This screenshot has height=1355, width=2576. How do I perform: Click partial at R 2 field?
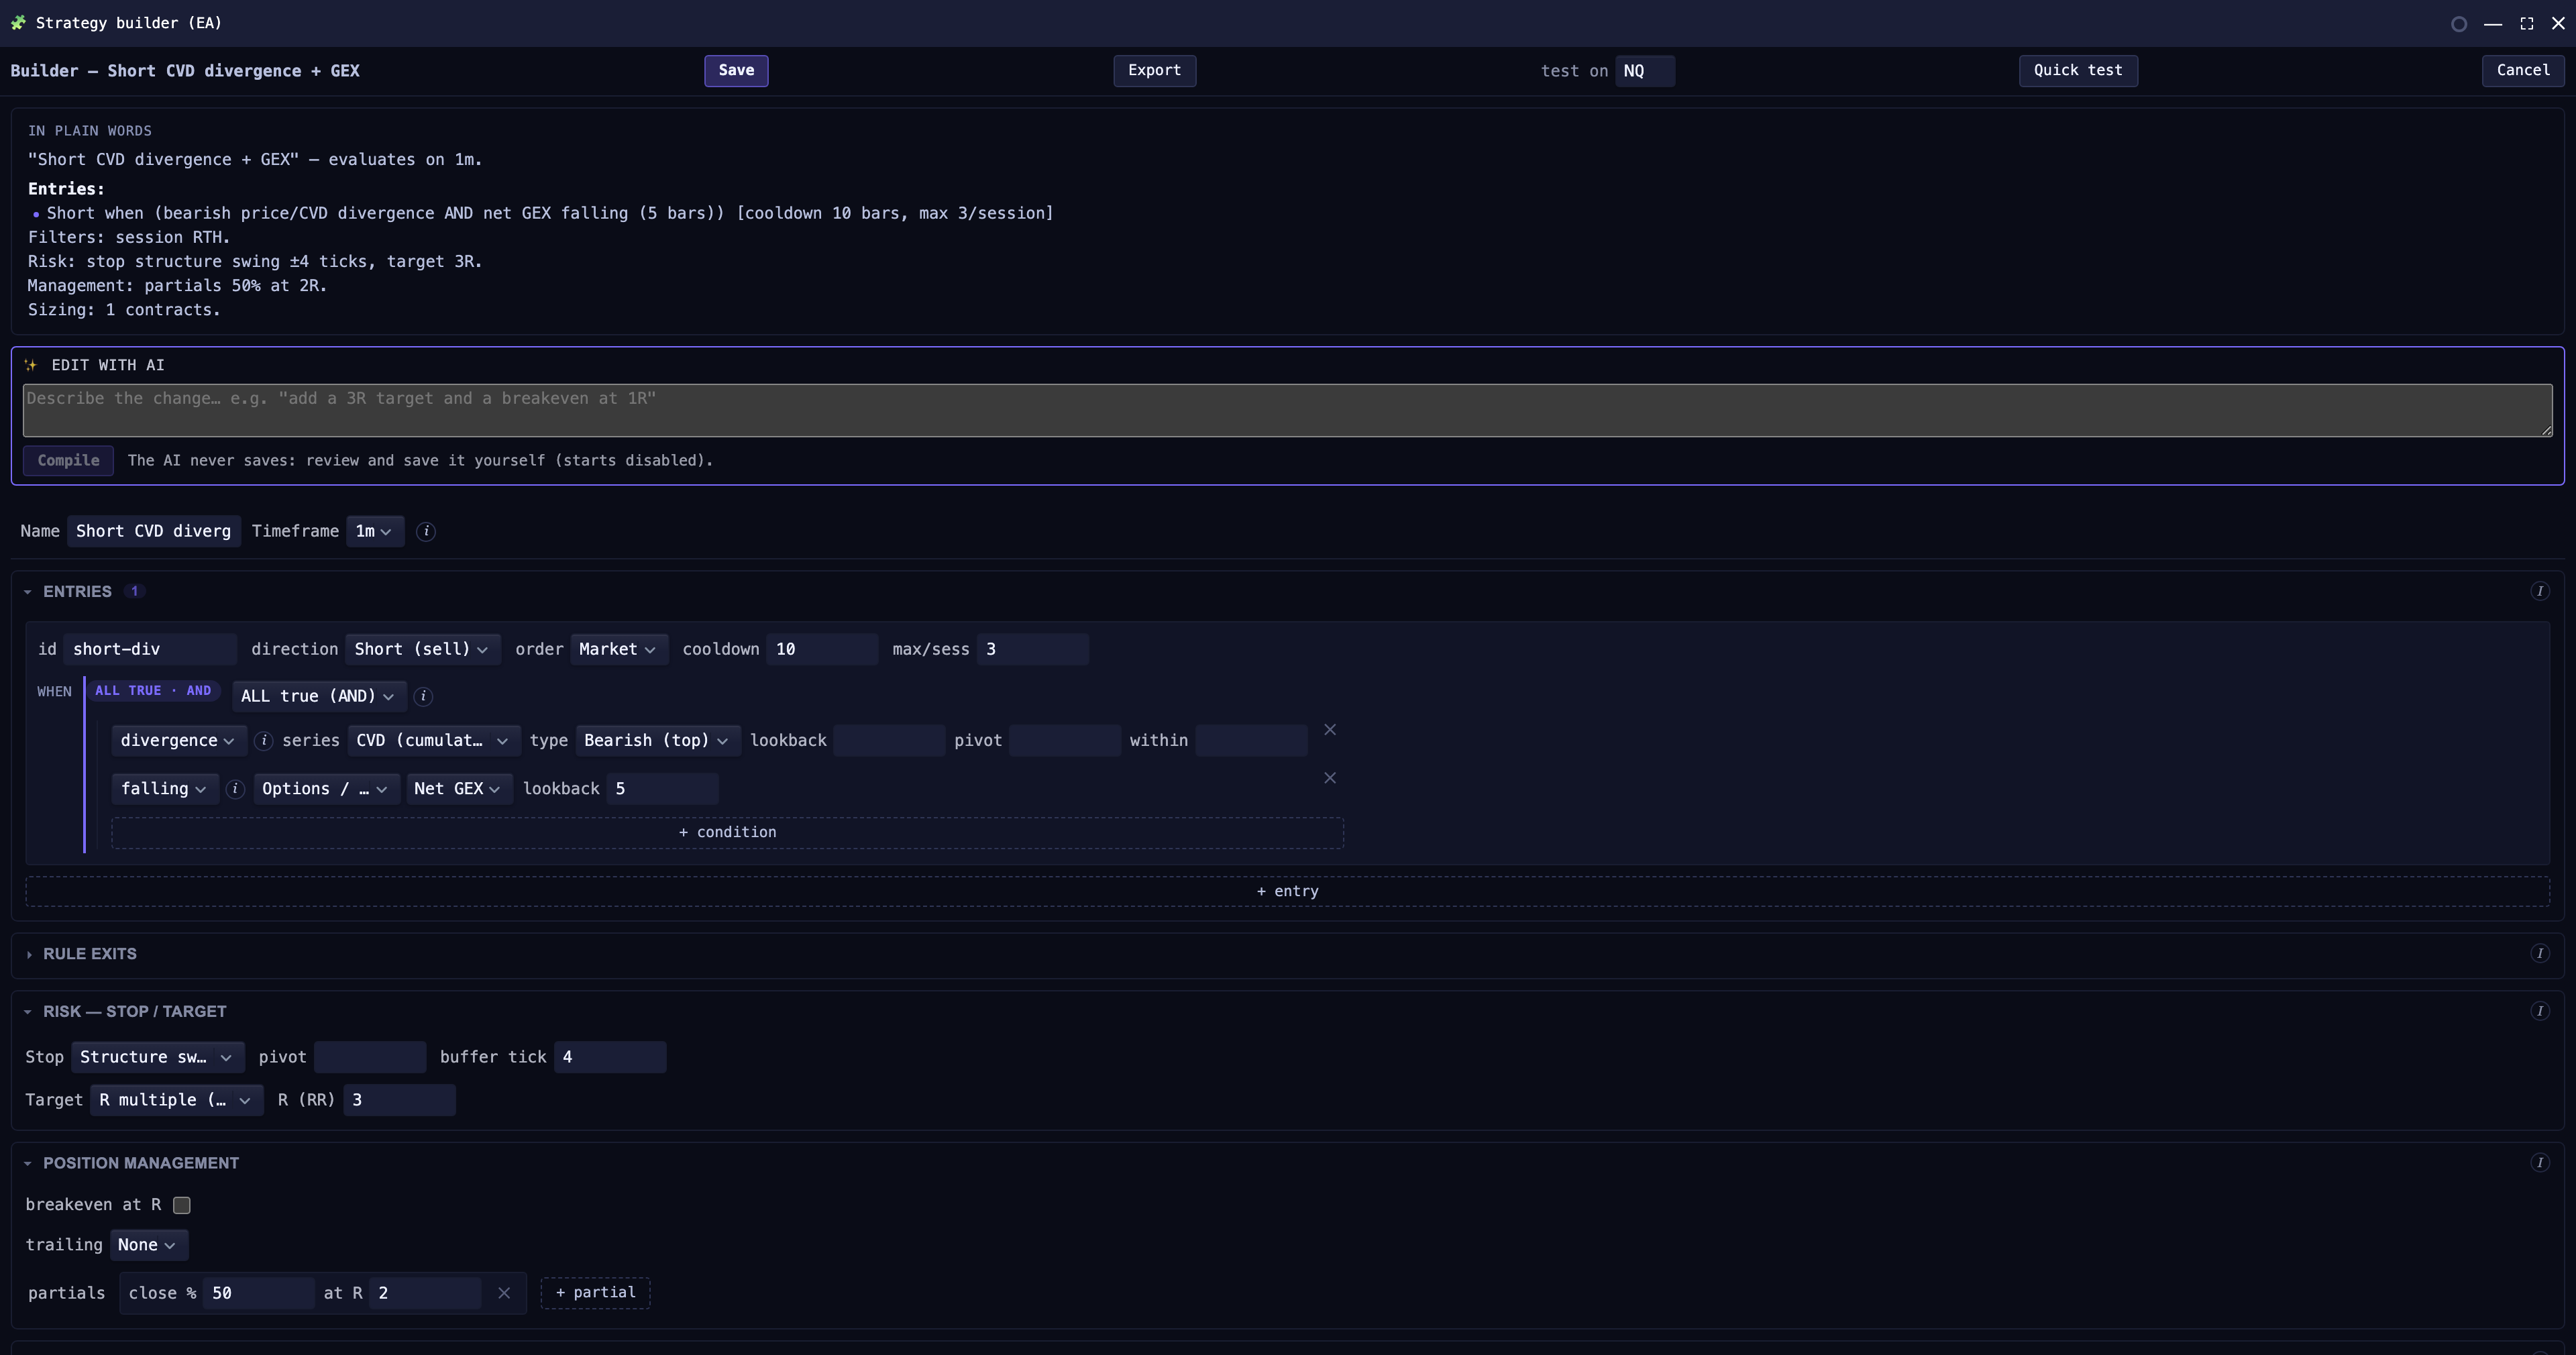425,1294
